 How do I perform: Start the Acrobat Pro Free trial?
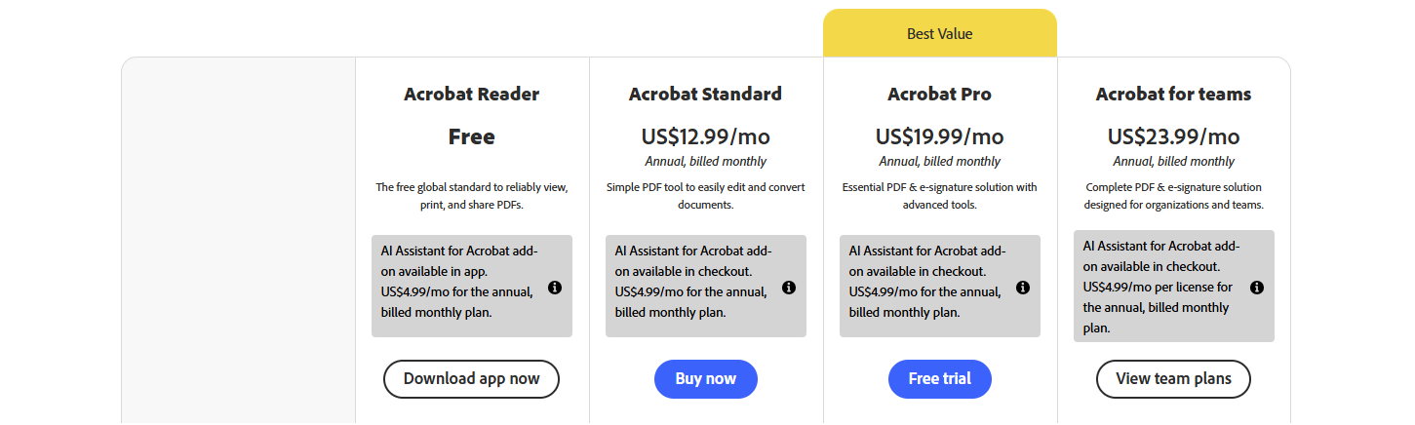pyautogui.click(x=939, y=379)
